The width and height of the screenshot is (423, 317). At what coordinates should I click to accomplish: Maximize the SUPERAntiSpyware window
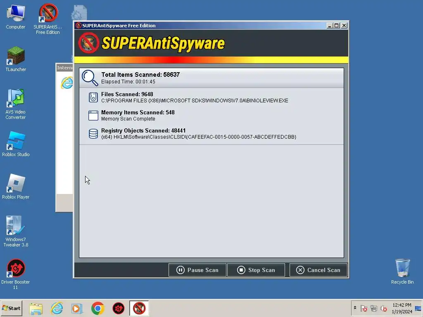pyautogui.click(x=336, y=26)
